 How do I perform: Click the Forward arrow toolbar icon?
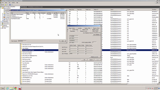(3, 5)
